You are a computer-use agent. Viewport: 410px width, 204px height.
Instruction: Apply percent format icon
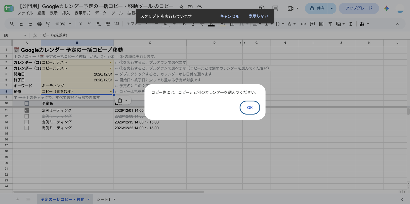tap(90, 24)
